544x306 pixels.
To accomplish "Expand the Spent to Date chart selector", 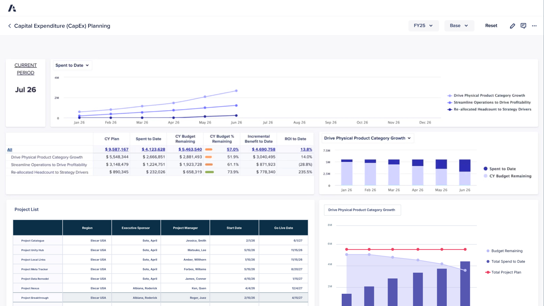I will pyautogui.click(x=72, y=65).
